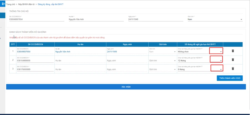Click row 2 Họ tên field
The image size is (250, 115).
80,61
